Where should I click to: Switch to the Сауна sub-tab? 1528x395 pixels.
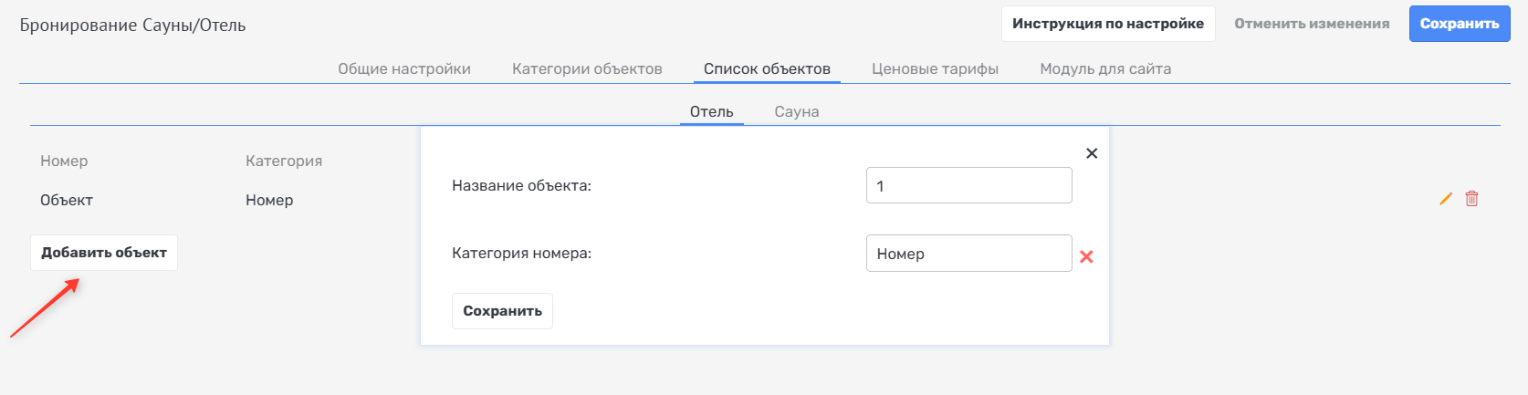[797, 111]
